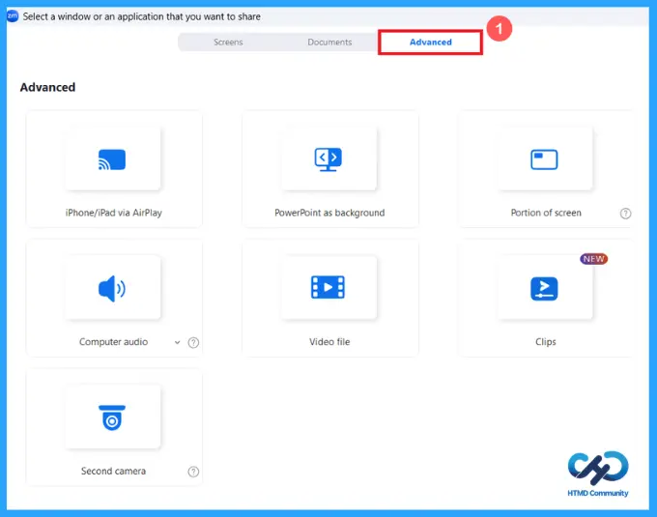Switch to the Screens tab
The width and height of the screenshot is (657, 517).
[x=228, y=42]
